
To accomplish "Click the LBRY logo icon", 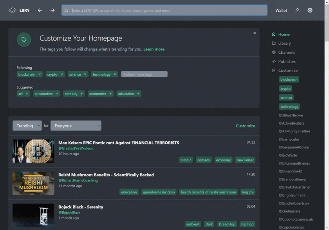I will point(13,10).
